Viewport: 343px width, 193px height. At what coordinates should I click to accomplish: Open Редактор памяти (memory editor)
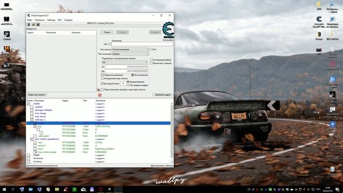click(x=36, y=95)
